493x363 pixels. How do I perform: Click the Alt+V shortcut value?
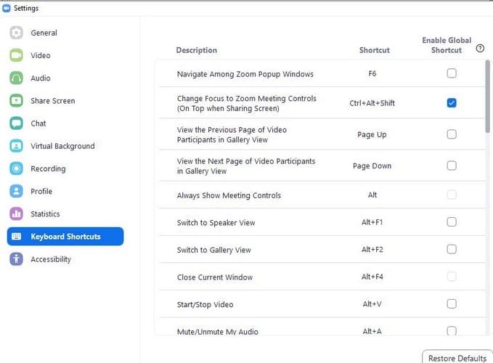tap(372, 304)
